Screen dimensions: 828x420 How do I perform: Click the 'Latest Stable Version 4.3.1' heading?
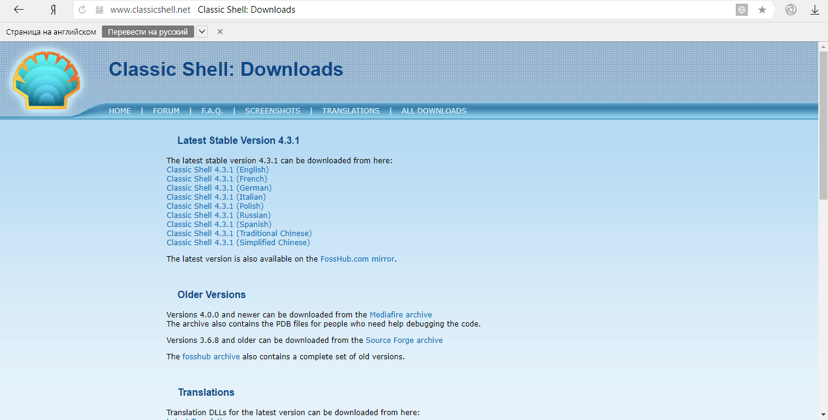(x=238, y=141)
